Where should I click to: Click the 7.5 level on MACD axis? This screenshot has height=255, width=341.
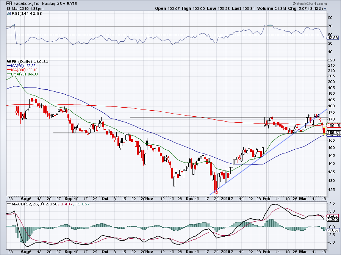click(332, 203)
